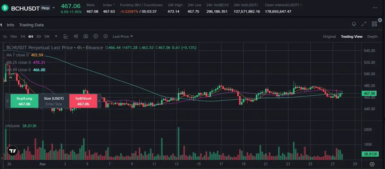Switch to the Info tab
385x169 pixels.
click(11, 25)
